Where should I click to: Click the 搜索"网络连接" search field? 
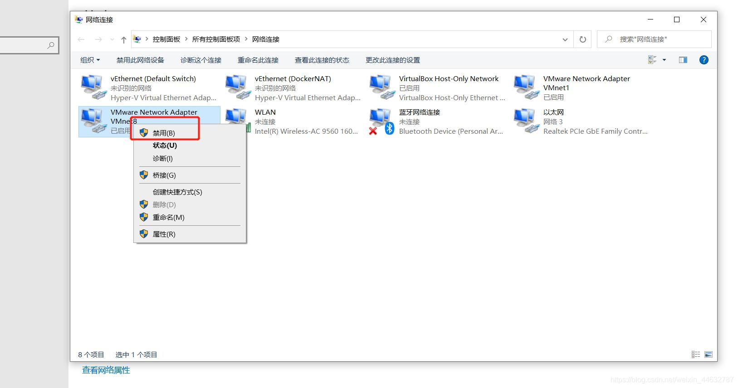pos(654,39)
